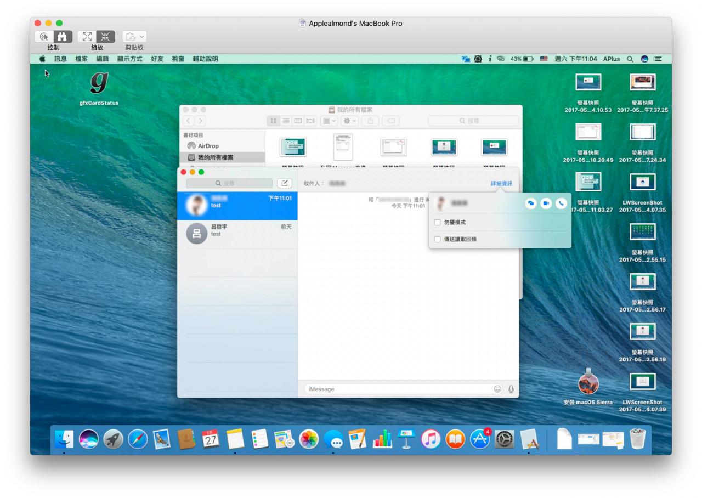This screenshot has height=498, width=702.
Task: Select Cover Flow view in Finder window
Action: [310, 121]
